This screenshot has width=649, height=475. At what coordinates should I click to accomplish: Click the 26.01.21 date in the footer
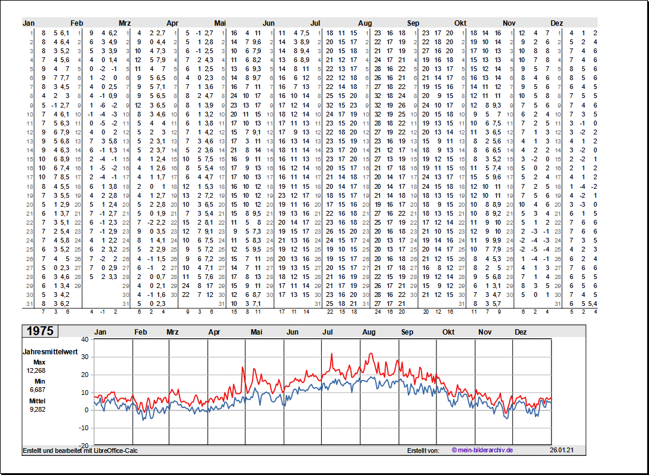pos(562,450)
